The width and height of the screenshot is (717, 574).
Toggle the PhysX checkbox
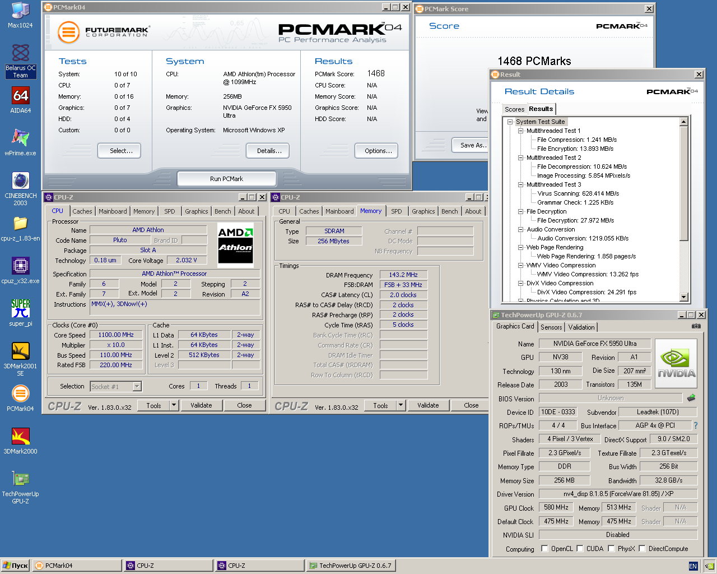coord(611,549)
